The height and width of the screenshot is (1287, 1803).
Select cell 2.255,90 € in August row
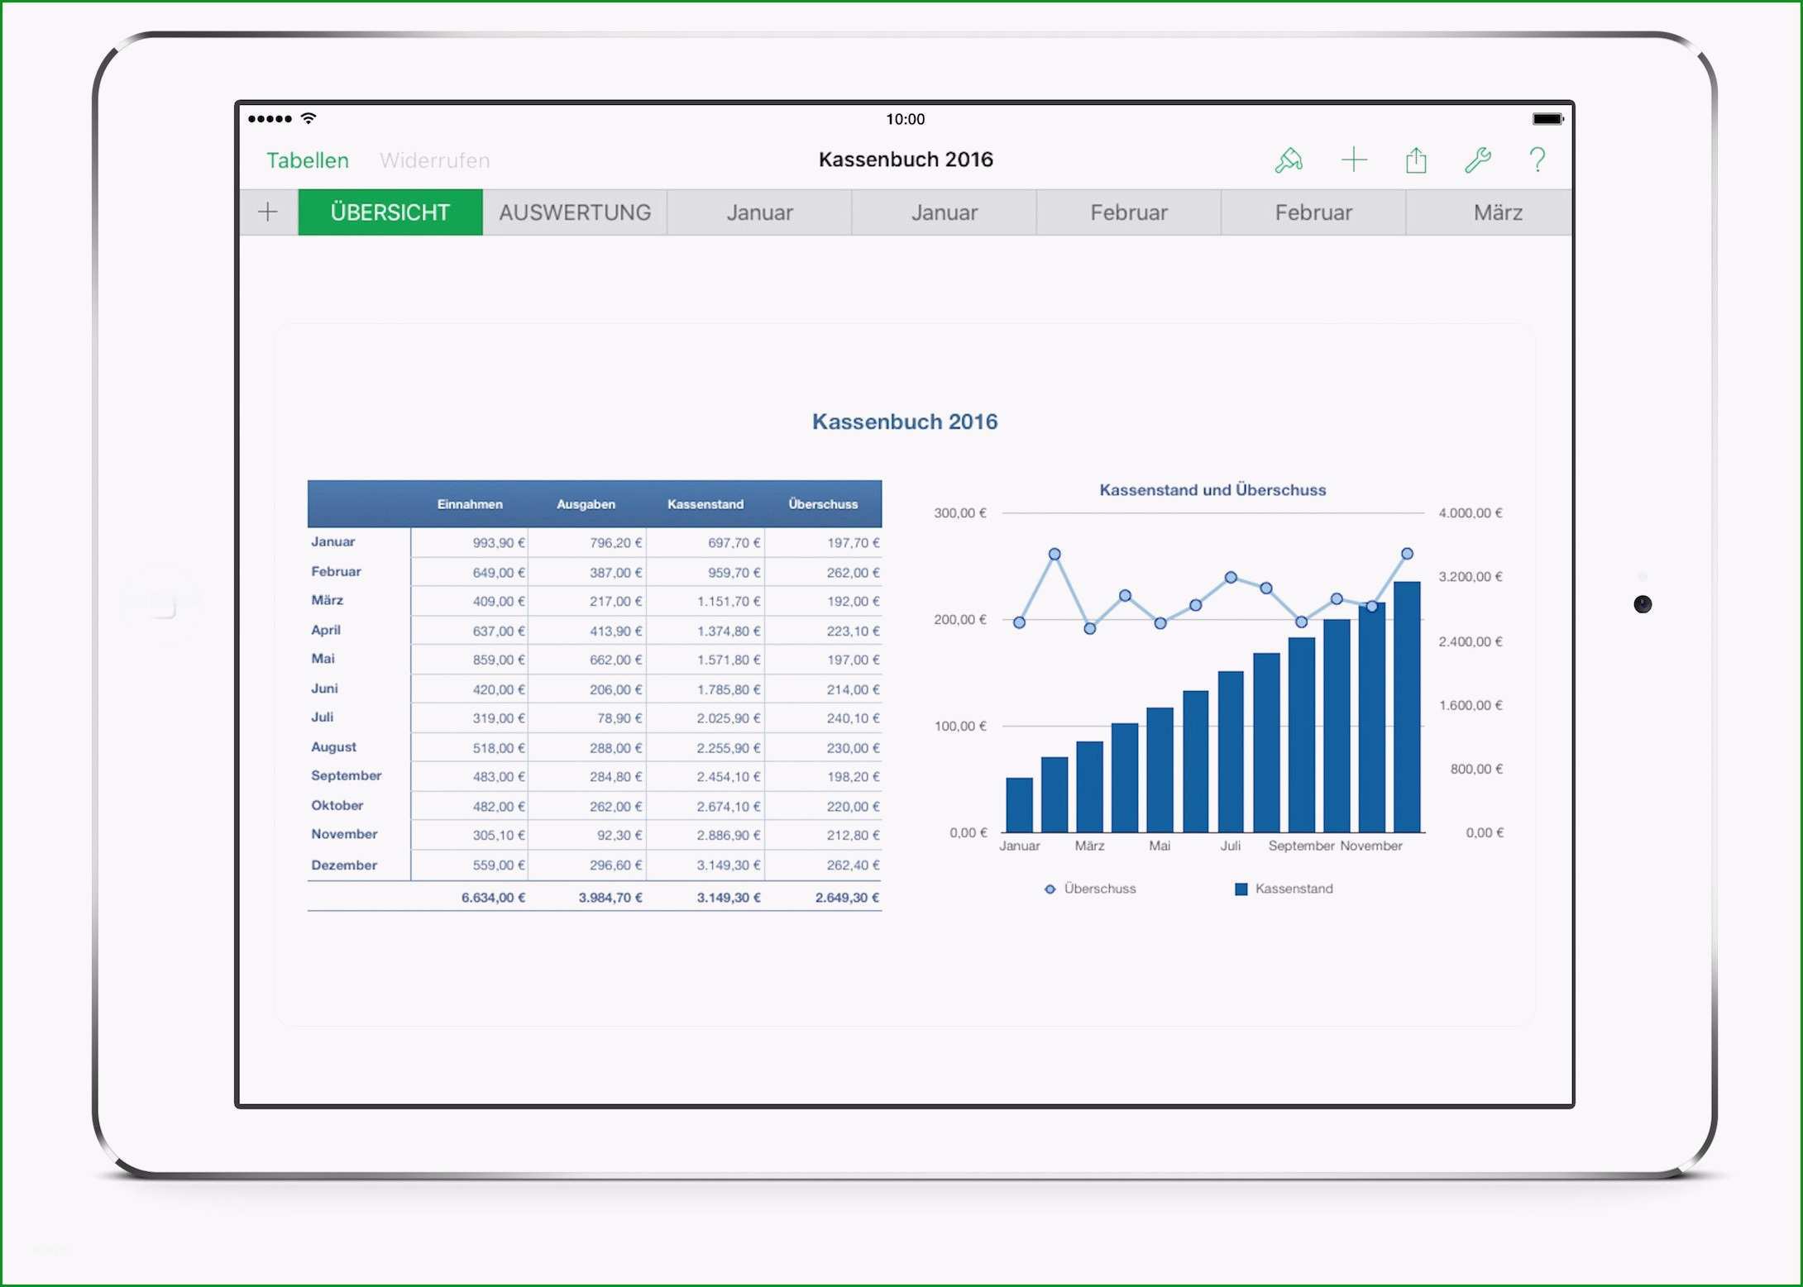pos(705,748)
